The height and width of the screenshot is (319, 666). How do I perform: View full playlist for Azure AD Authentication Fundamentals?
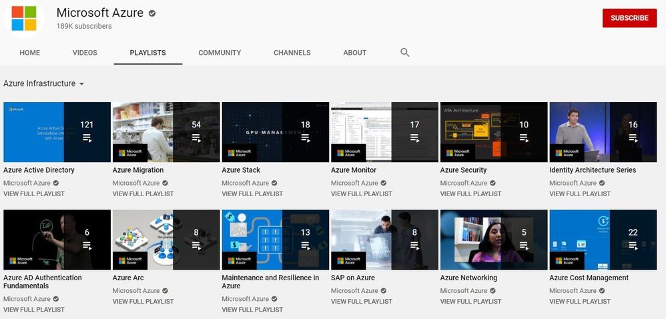pos(34,310)
